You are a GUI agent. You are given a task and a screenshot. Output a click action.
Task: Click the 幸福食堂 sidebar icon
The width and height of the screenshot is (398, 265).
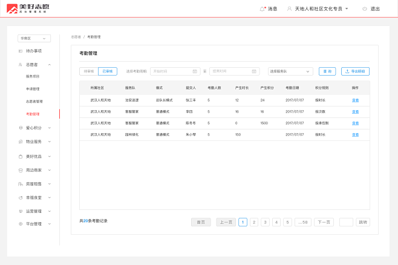pyautogui.click(x=21, y=197)
